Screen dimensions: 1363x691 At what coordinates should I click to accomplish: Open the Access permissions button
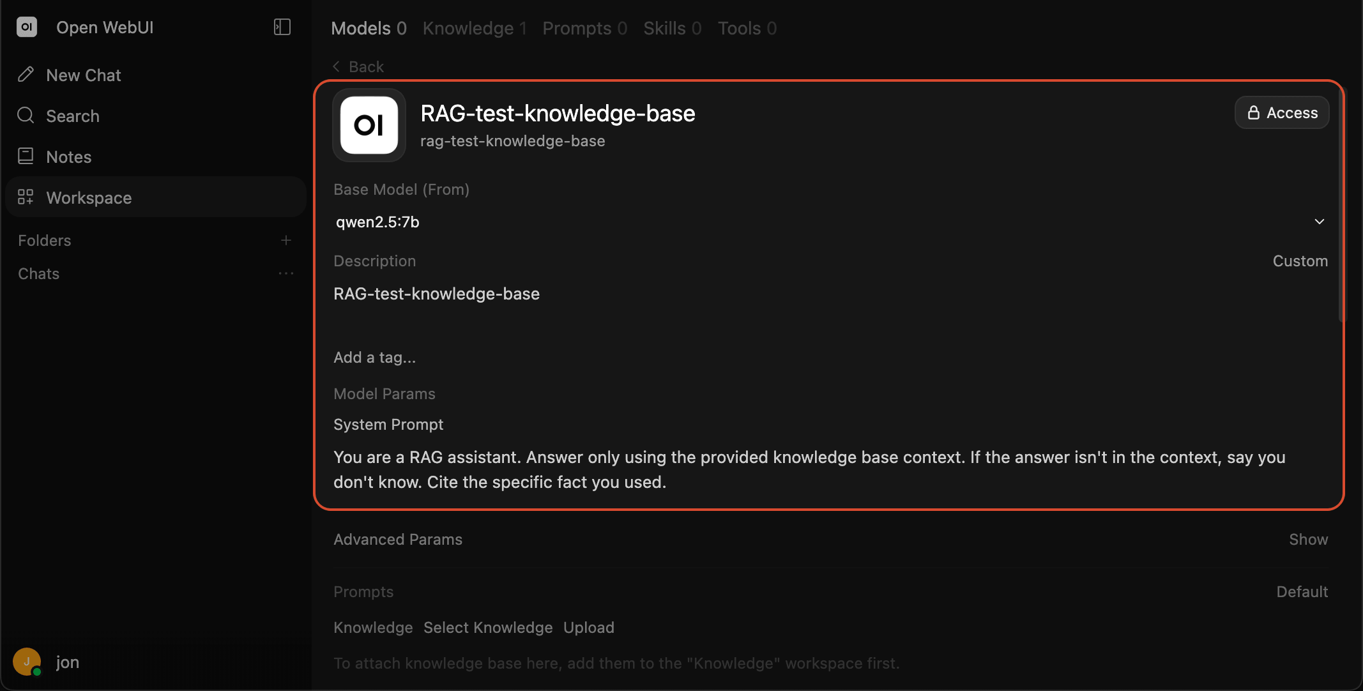tap(1282, 112)
